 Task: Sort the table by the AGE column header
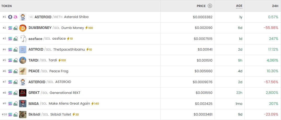[x=239, y=6]
